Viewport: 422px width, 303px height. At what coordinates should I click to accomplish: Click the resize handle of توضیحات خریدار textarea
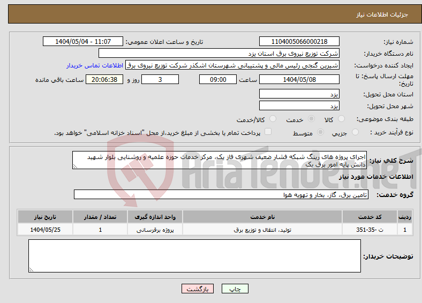(31, 270)
